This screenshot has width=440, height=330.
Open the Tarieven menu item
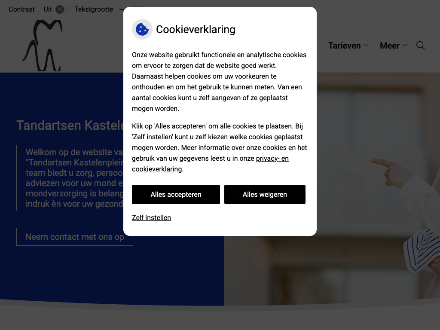click(344, 46)
